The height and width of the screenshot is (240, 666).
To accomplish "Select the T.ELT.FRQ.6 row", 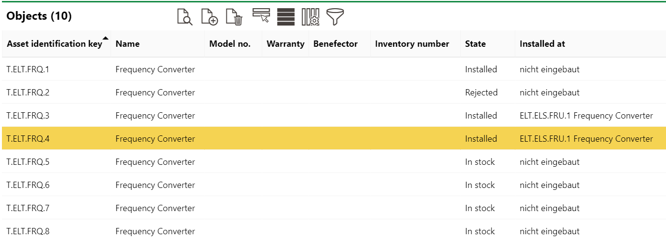I will click(x=28, y=185).
